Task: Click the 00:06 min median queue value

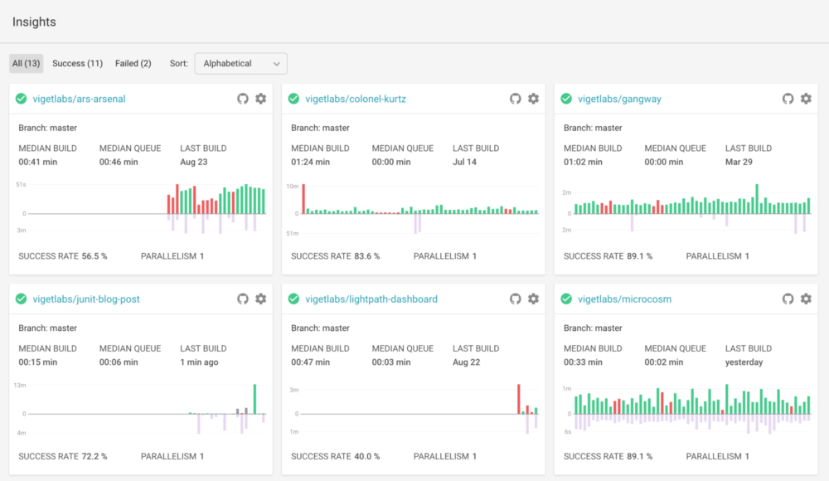Action: coord(119,362)
